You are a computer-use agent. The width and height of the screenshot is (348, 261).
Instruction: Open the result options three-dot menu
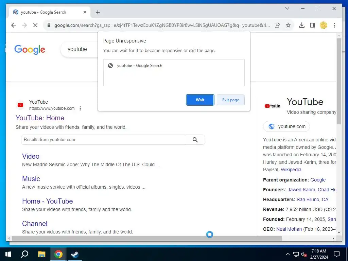tap(80, 108)
